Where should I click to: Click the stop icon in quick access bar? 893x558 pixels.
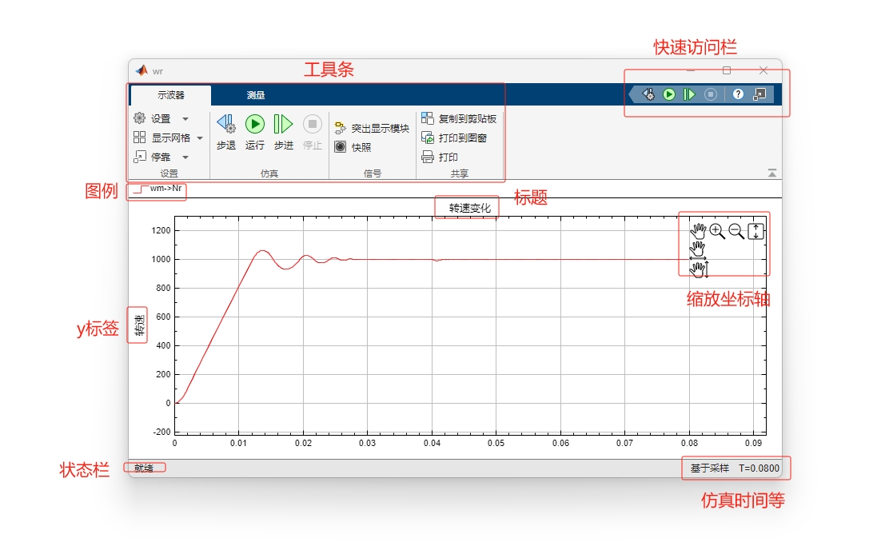(x=710, y=94)
